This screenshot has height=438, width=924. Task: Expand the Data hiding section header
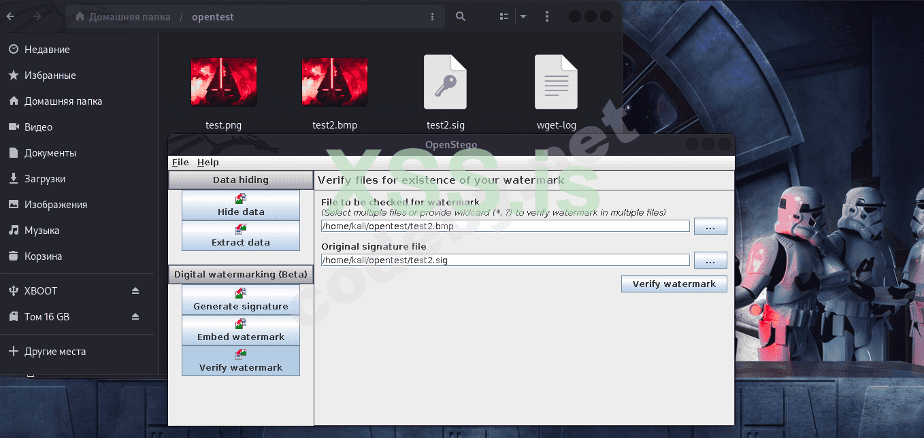(241, 180)
